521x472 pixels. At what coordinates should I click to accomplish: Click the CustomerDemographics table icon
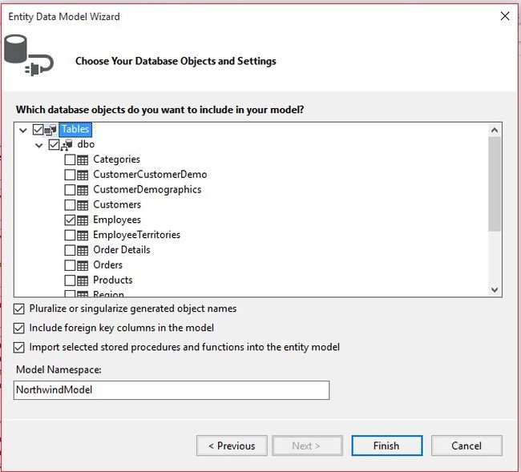pos(83,190)
